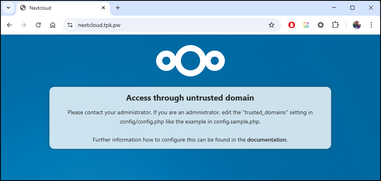The width and height of the screenshot is (381, 181).
Task: Click the Nextcloud logo
Action: (191, 61)
